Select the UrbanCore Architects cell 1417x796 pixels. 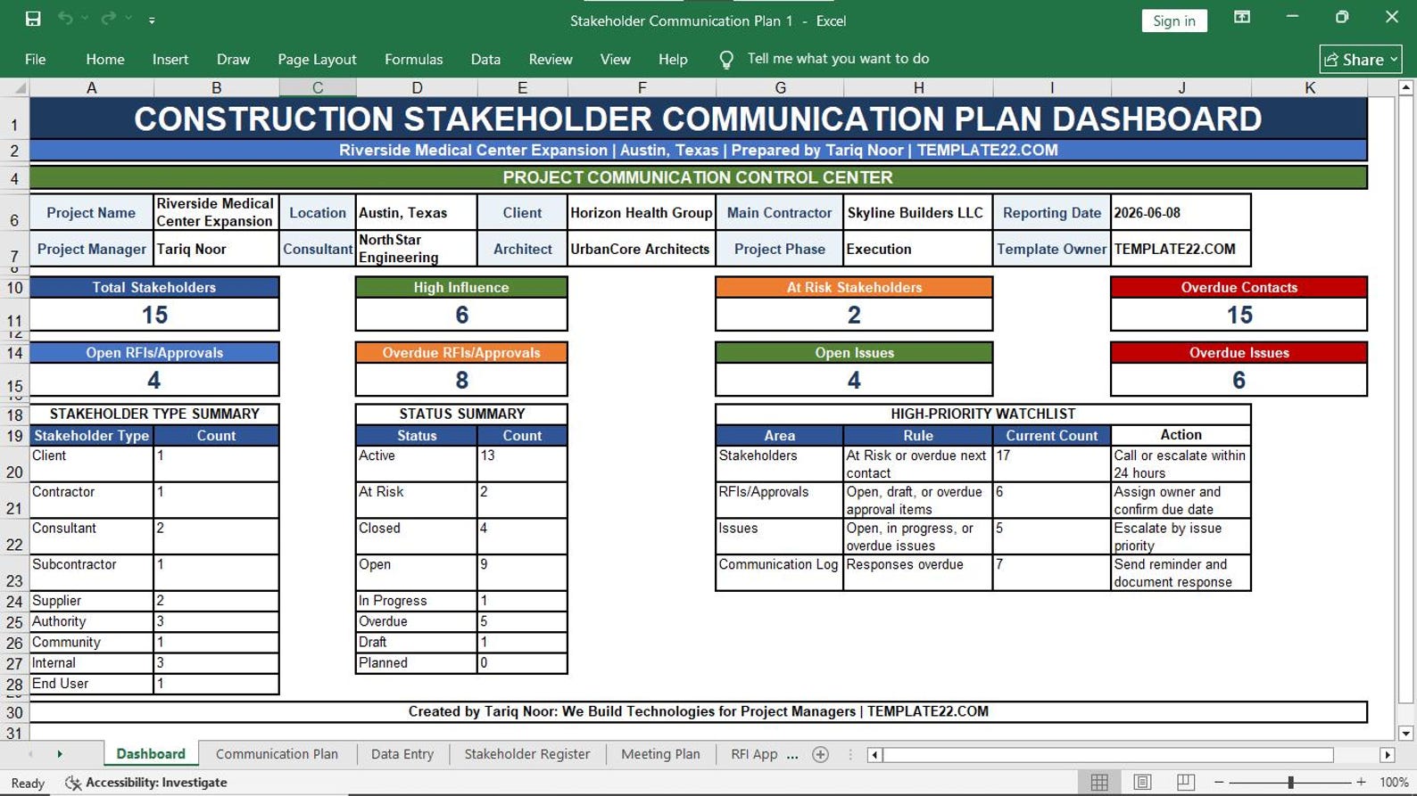click(641, 250)
